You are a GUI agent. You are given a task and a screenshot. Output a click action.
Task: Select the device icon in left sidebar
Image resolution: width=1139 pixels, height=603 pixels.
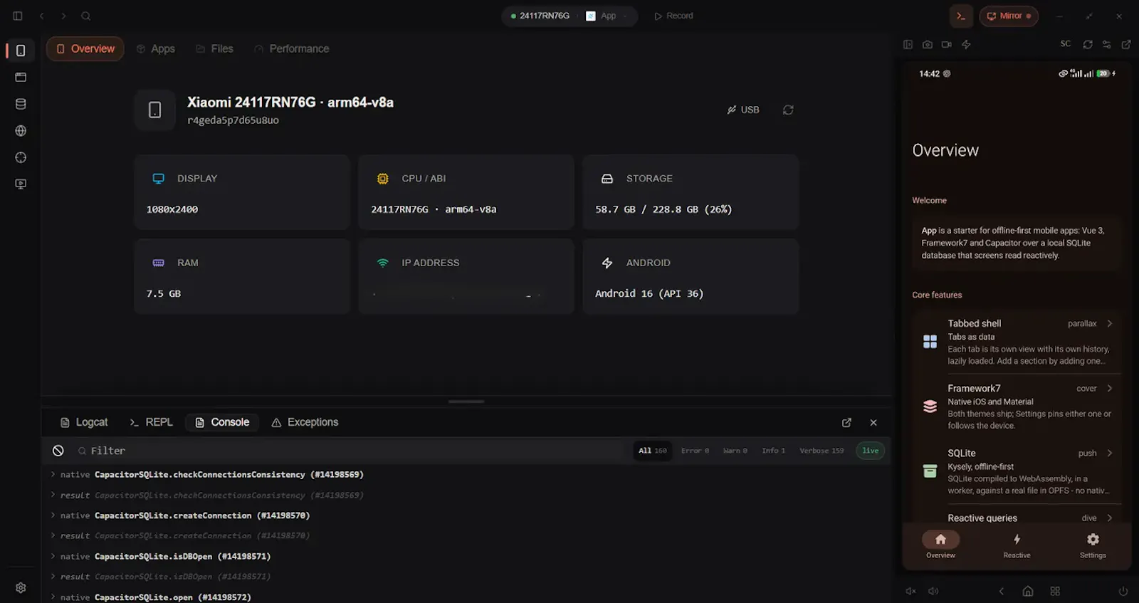(x=21, y=51)
